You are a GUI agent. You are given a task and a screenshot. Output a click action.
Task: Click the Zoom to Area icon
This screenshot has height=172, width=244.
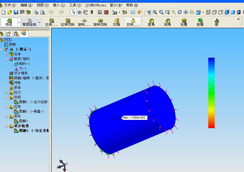[161, 12]
